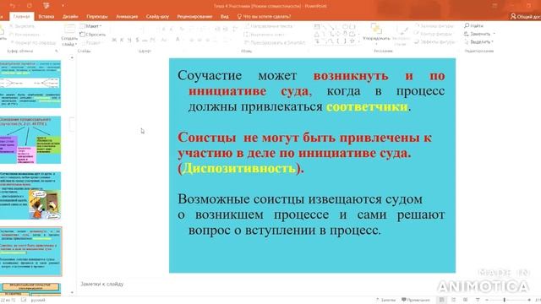The height and width of the screenshot is (304, 541).
Task: Open the Эффекты фигуры shape effects option
Action: (434, 41)
